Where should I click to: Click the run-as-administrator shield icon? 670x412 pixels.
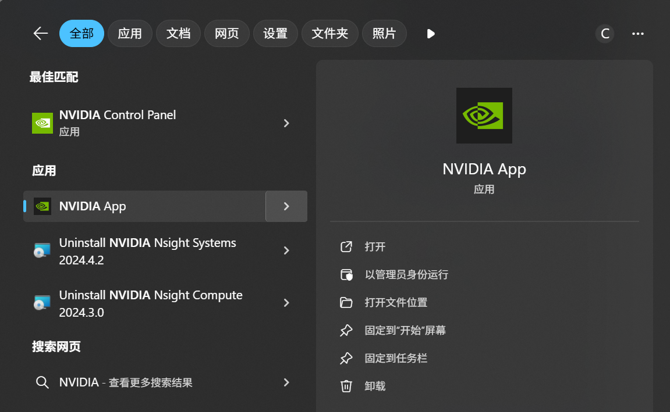pos(346,275)
